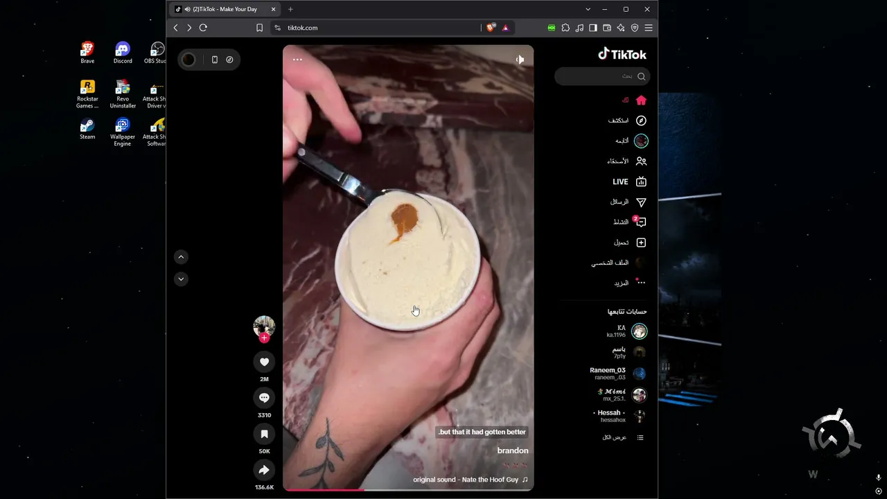Open the Rockstar Games desktop shortcut
The height and width of the screenshot is (499, 887).
point(87,94)
